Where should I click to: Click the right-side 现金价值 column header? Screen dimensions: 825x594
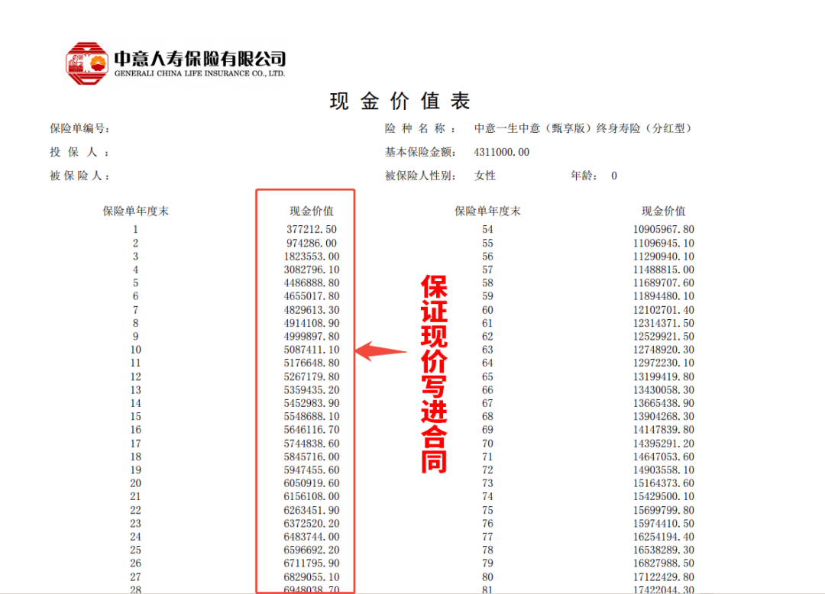click(663, 211)
